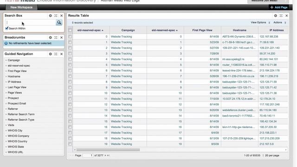This screenshot has width=297, height=167.
Task: Expand the Prospect Email refinement
Action: coord(17,103)
